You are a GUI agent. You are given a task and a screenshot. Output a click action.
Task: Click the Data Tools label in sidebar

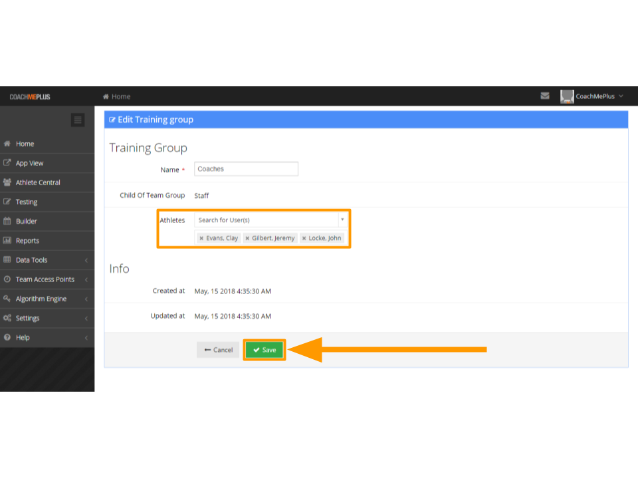click(x=32, y=260)
